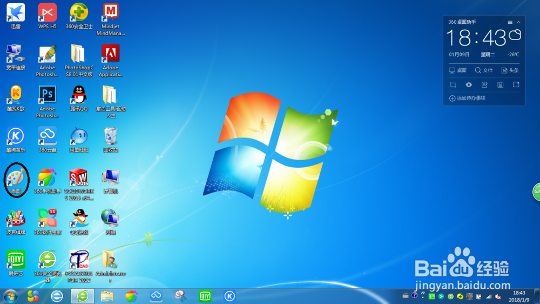Click 添加待办事项 add to-do
Screen dimensions: 540x304
467,98
